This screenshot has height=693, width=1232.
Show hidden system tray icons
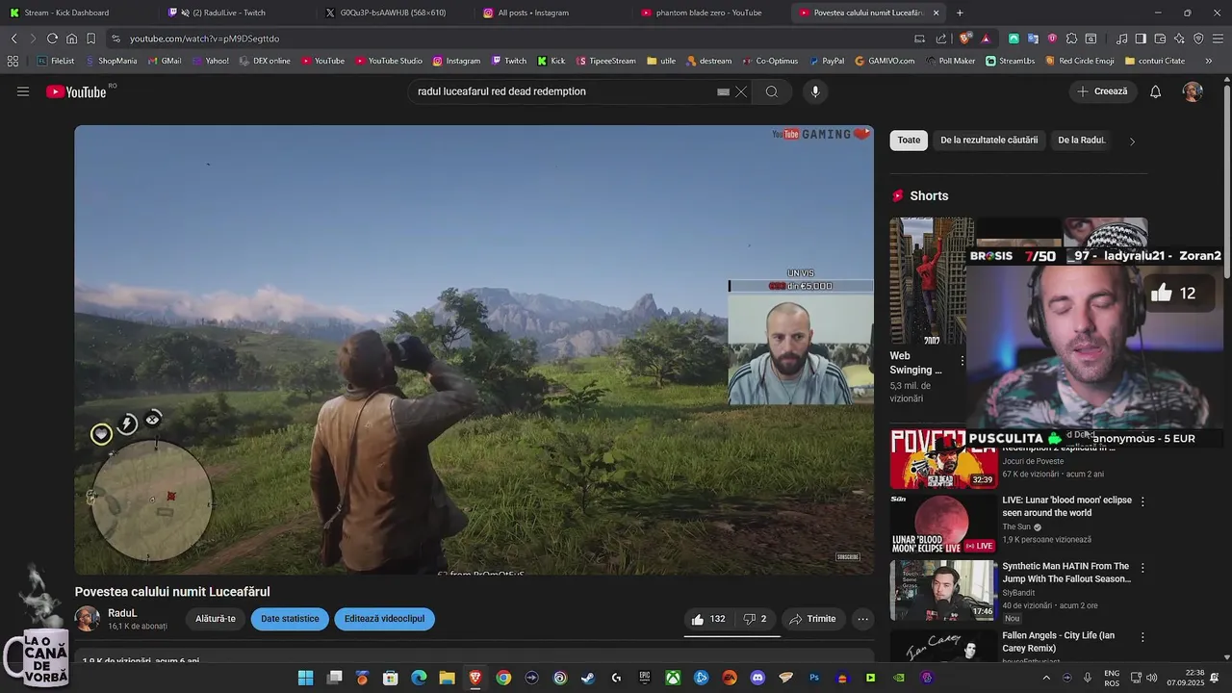coord(1046,678)
